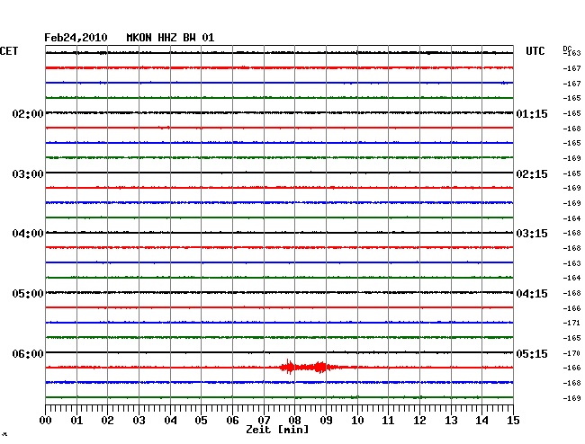Select minute tick label 02 on axis

point(107,420)
